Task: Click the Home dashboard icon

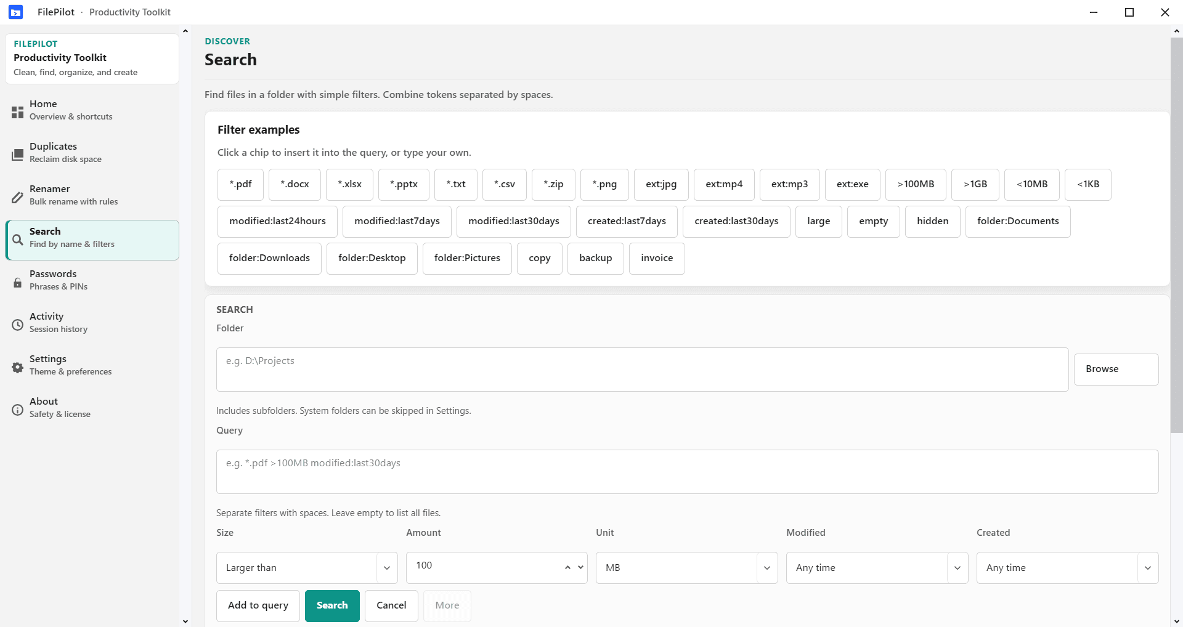Action: pos(17,112)
